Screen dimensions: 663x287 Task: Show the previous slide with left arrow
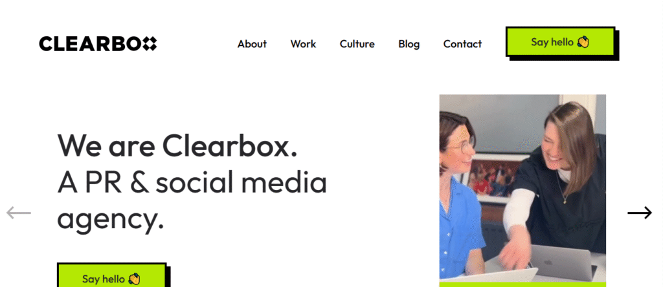pos(19,213)
